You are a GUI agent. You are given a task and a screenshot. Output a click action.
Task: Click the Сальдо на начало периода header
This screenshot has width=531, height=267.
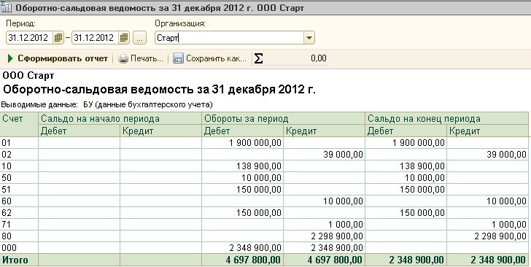tap(120, 119)
